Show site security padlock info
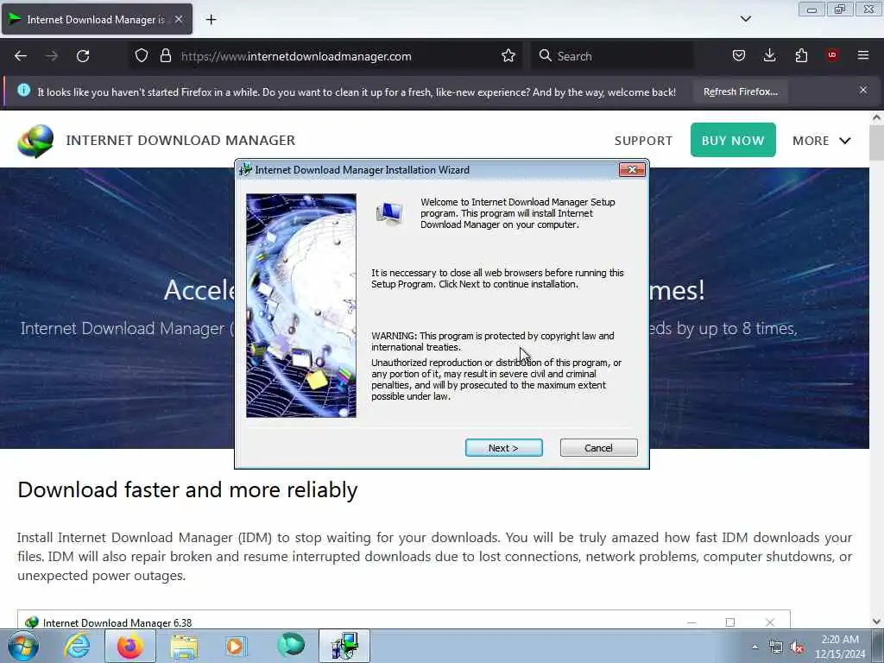 click(x=165, y=56)
